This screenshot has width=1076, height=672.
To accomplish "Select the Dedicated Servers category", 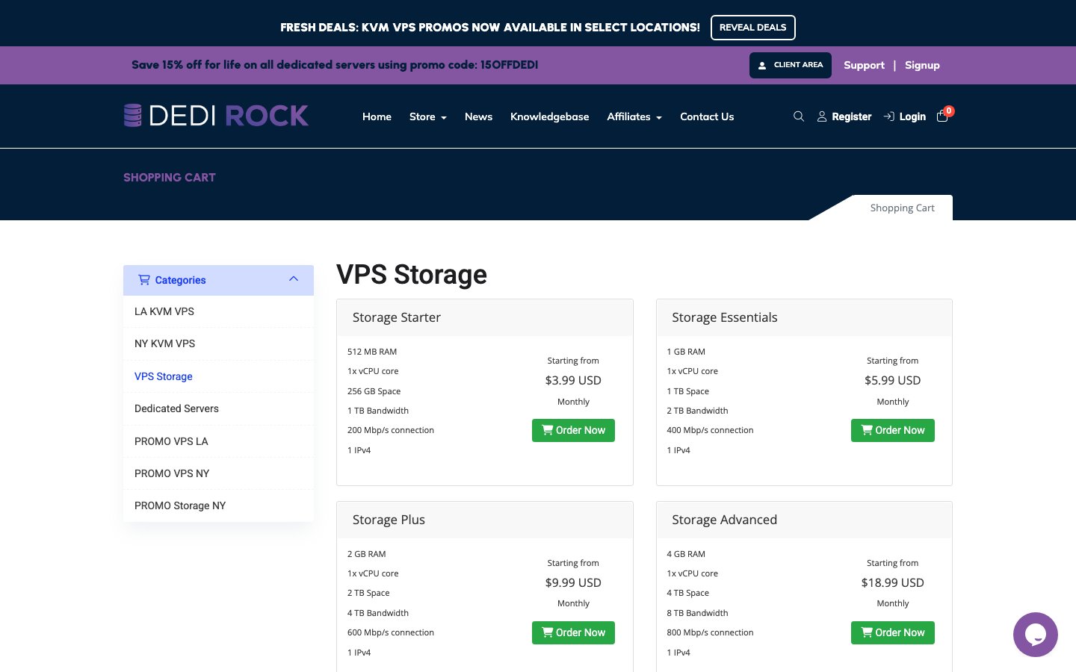I will (218, 408).
